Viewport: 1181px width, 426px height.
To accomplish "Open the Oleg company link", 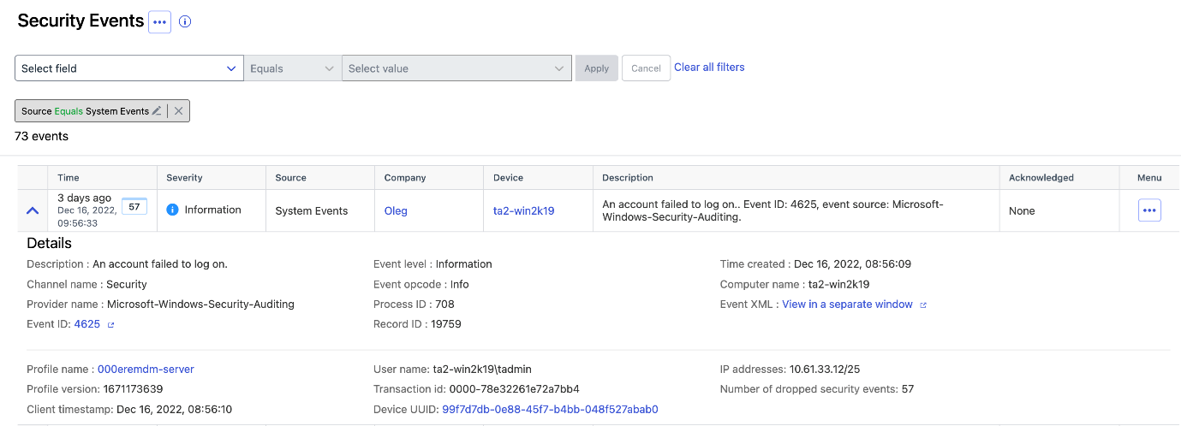I will coord(396,210).
